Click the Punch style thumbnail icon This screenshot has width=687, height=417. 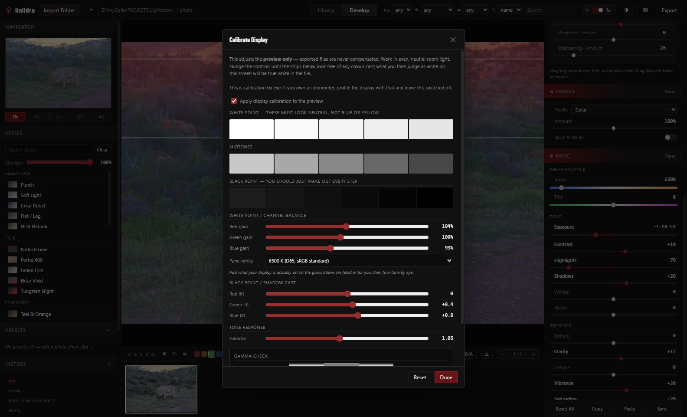(x=13, y=184)
